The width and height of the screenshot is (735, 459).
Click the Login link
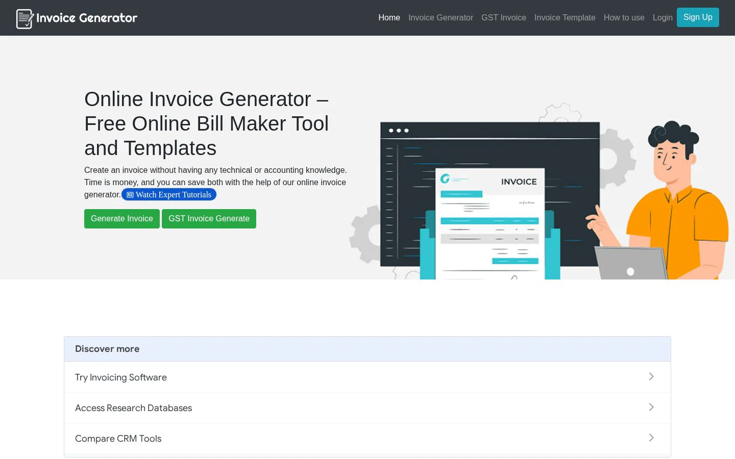click(663, 18)
